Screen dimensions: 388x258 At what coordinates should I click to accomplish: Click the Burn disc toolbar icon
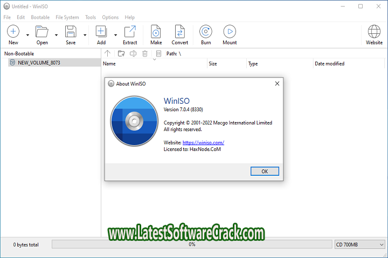(205, 32)
